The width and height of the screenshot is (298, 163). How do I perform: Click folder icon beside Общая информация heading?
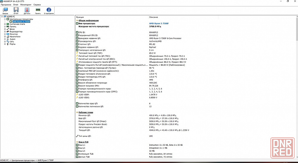pos(77,21)
